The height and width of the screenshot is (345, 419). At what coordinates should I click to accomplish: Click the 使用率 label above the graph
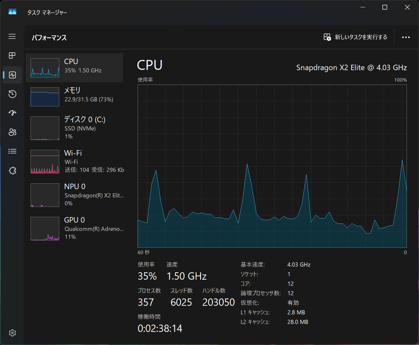click(145, 80)
